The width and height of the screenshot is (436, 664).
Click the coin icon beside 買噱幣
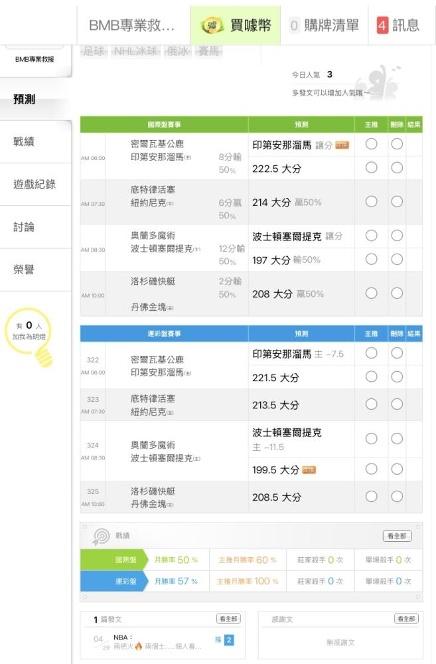click(212, 26)
